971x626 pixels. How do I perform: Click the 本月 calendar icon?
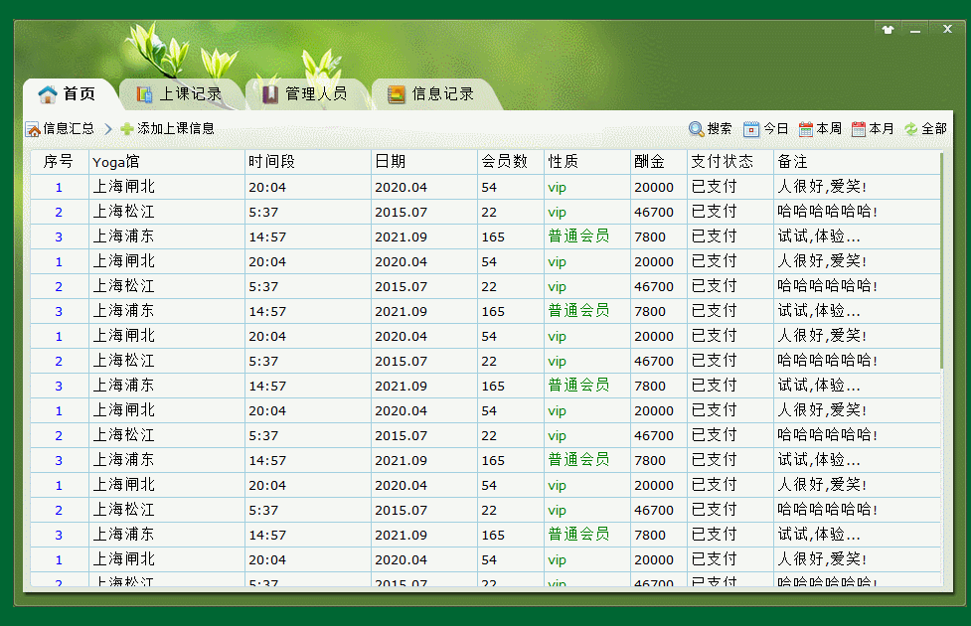click(x=859, y=129)
